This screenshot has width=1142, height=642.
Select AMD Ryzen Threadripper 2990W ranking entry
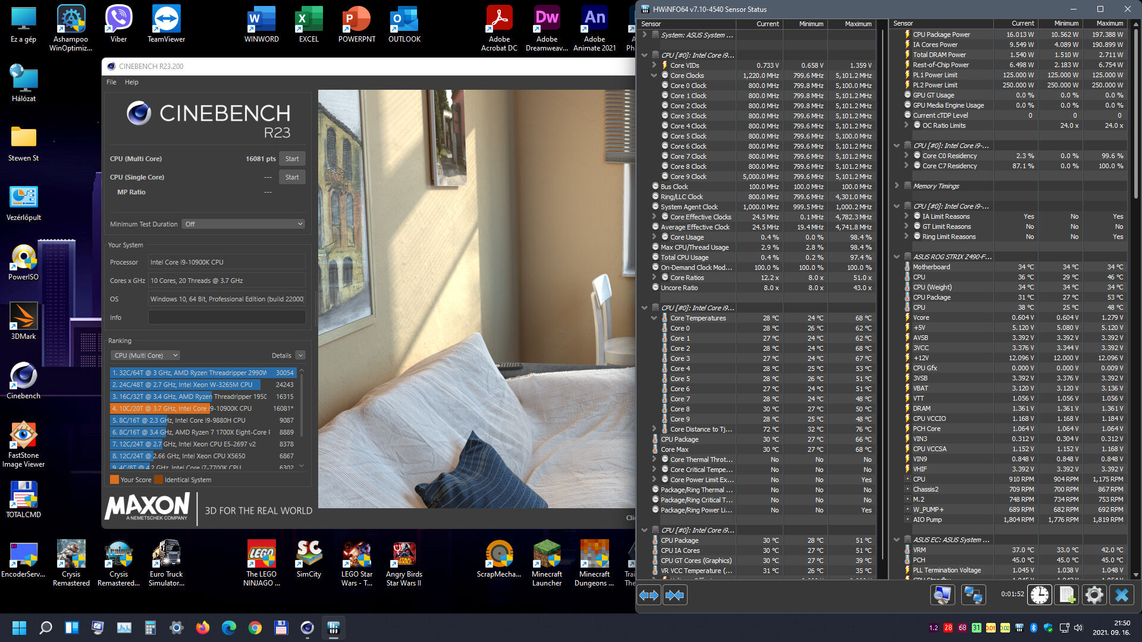203,373
